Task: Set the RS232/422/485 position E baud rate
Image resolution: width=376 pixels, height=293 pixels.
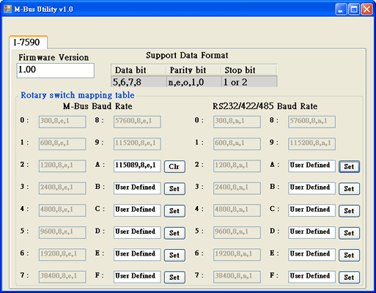Action: pos(349,255)
